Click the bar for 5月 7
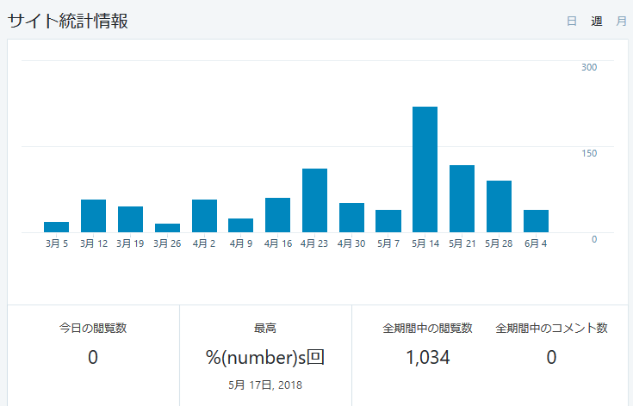The image size is (633, 406). pyautogui.click(x=388, y=221)
